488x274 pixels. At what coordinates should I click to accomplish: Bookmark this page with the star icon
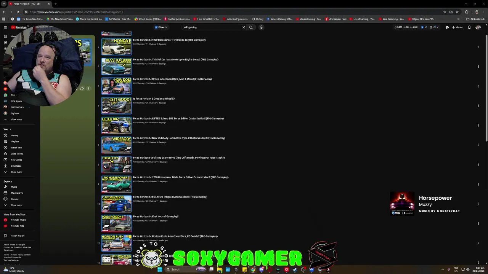pyautogui.click(x=457, y=12)
